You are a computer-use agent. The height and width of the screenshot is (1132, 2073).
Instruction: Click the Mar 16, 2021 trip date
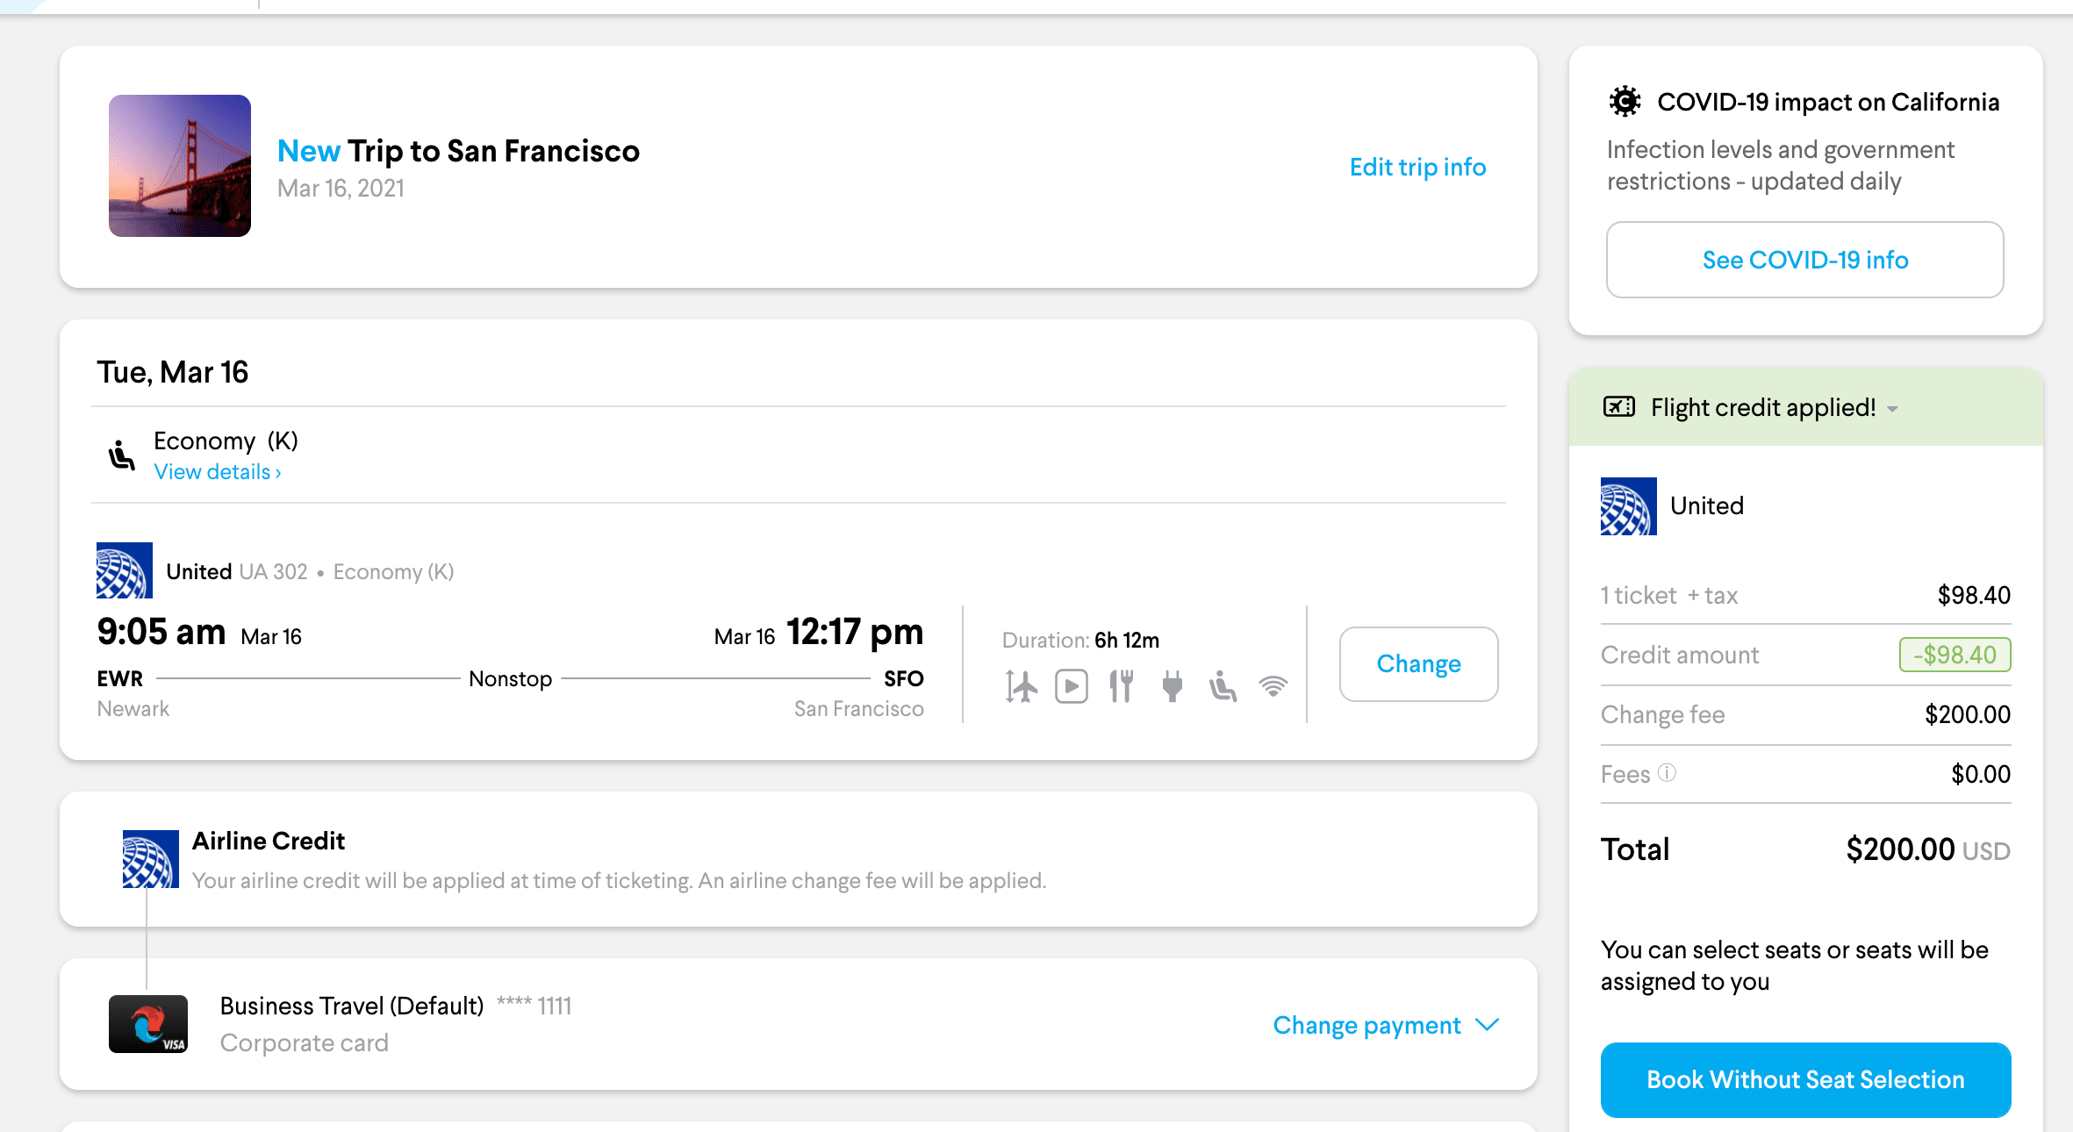(x=341, y=189)
